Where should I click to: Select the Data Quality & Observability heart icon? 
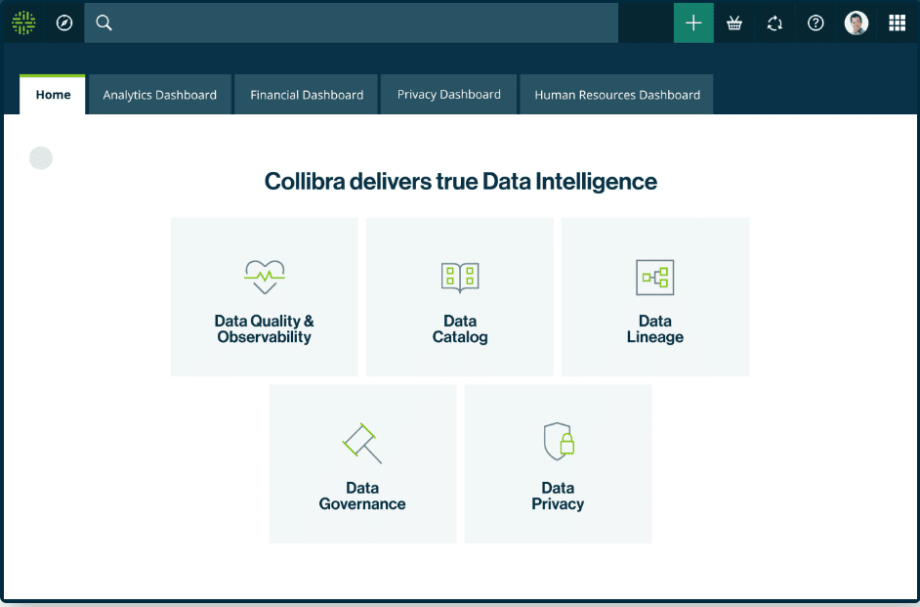coord(264,277)
